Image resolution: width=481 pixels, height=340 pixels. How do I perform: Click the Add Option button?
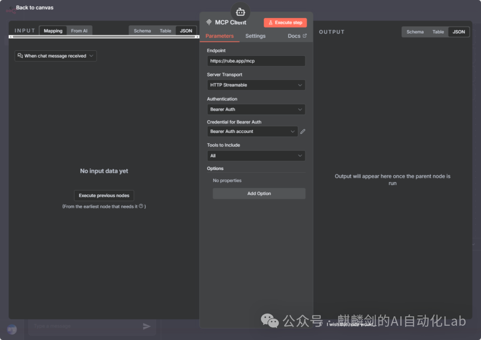pyautogui.click(x=259, y=194)
